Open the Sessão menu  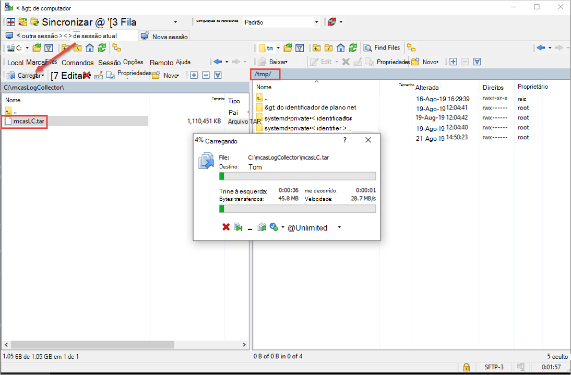click(109, 63)
